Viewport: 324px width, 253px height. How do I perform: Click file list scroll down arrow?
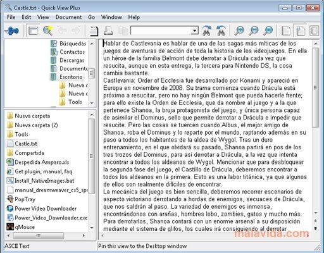point(92,228)
